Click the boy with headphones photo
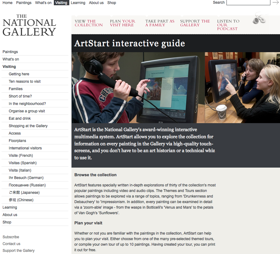 coord(138,87)
